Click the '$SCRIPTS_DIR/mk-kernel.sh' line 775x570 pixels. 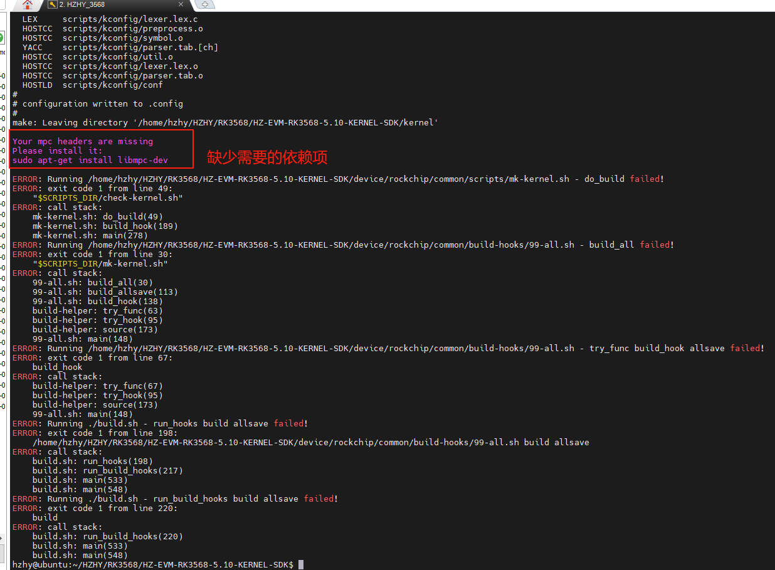point(100,264)
